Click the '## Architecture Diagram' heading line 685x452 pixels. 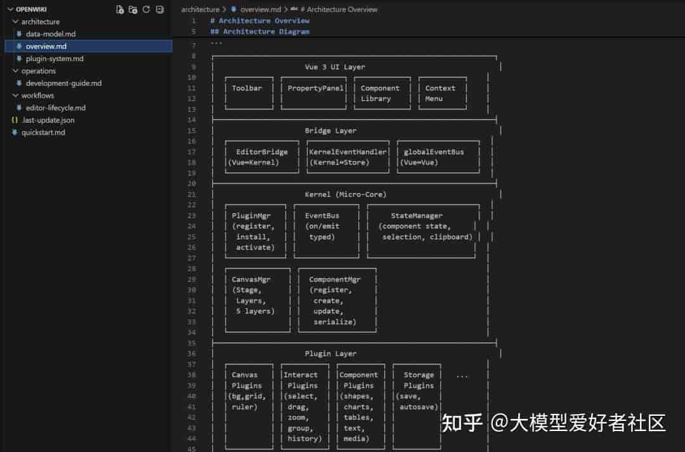(259, 32)
